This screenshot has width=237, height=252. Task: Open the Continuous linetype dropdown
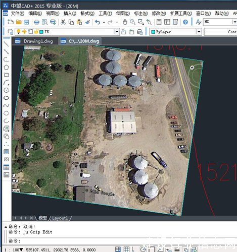[x=221, y=32]
